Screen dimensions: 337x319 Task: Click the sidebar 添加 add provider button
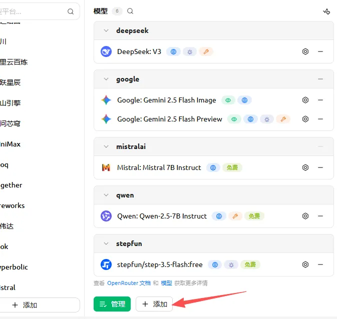(40, 305)
